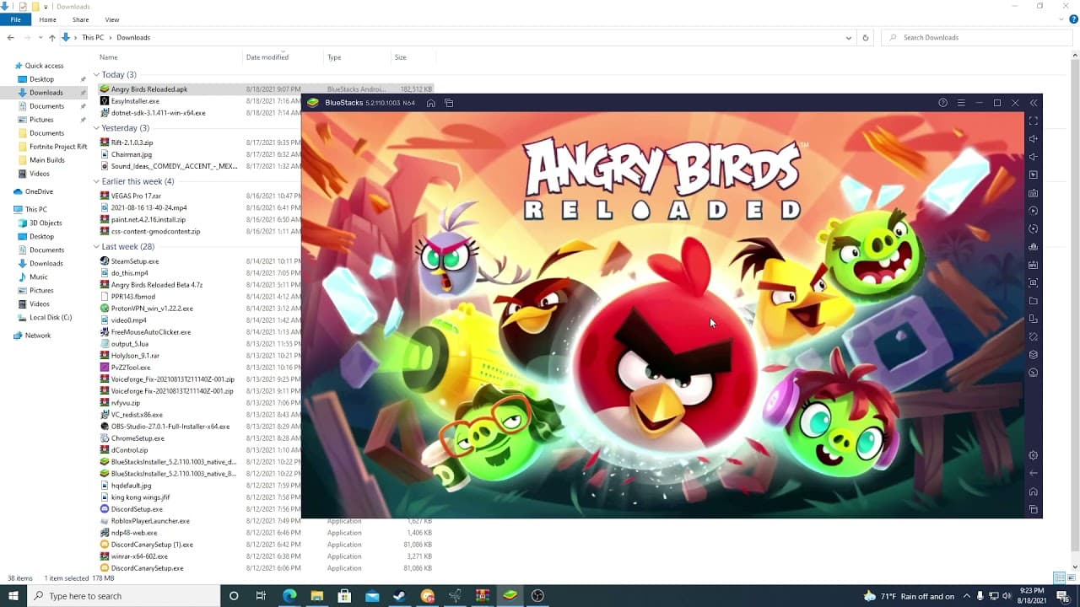Open the multi-window icon in BlueStacks title bar
Image resolution: width=1080 pixels, height=607 pixels.
[x=449, y=103]
